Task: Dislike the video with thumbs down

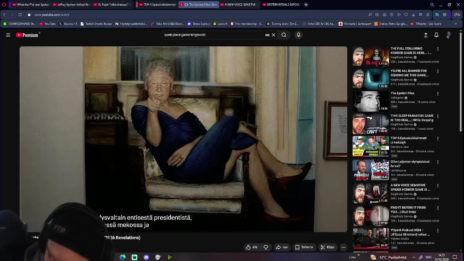Action: [x=266, y=247]
